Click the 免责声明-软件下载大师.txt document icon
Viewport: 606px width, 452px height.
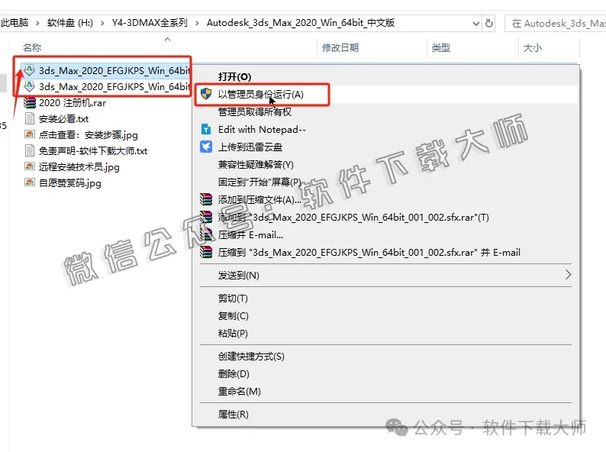[x=29, y=151]
